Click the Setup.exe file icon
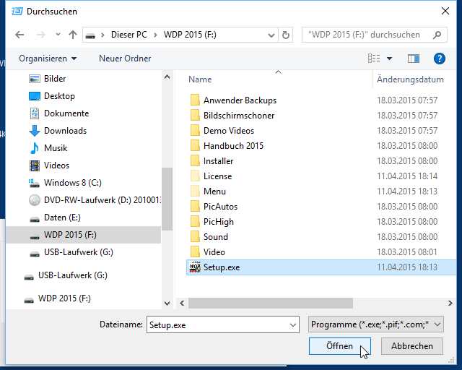The image size is (462, 370). (195, 267)
